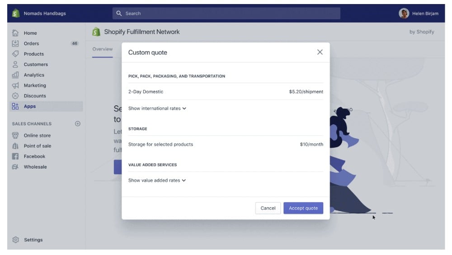Viewport: 452px width, 255px height.
Task: Click the $5.20/shipment price
Action: click(306, 92)
